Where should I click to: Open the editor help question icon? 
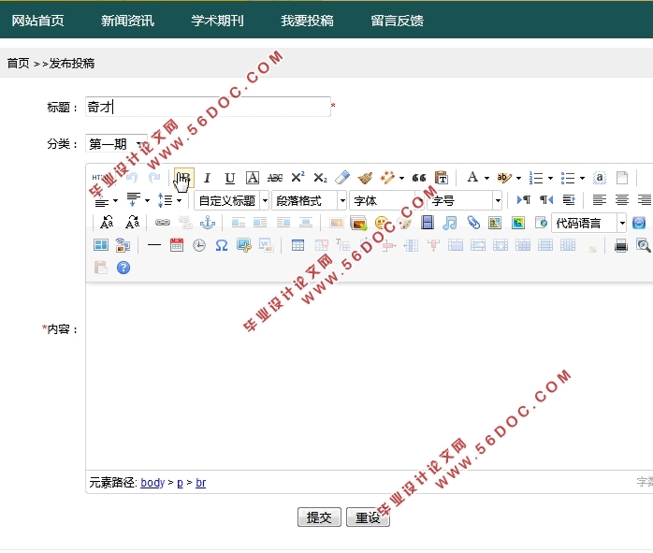pos(123,268)
